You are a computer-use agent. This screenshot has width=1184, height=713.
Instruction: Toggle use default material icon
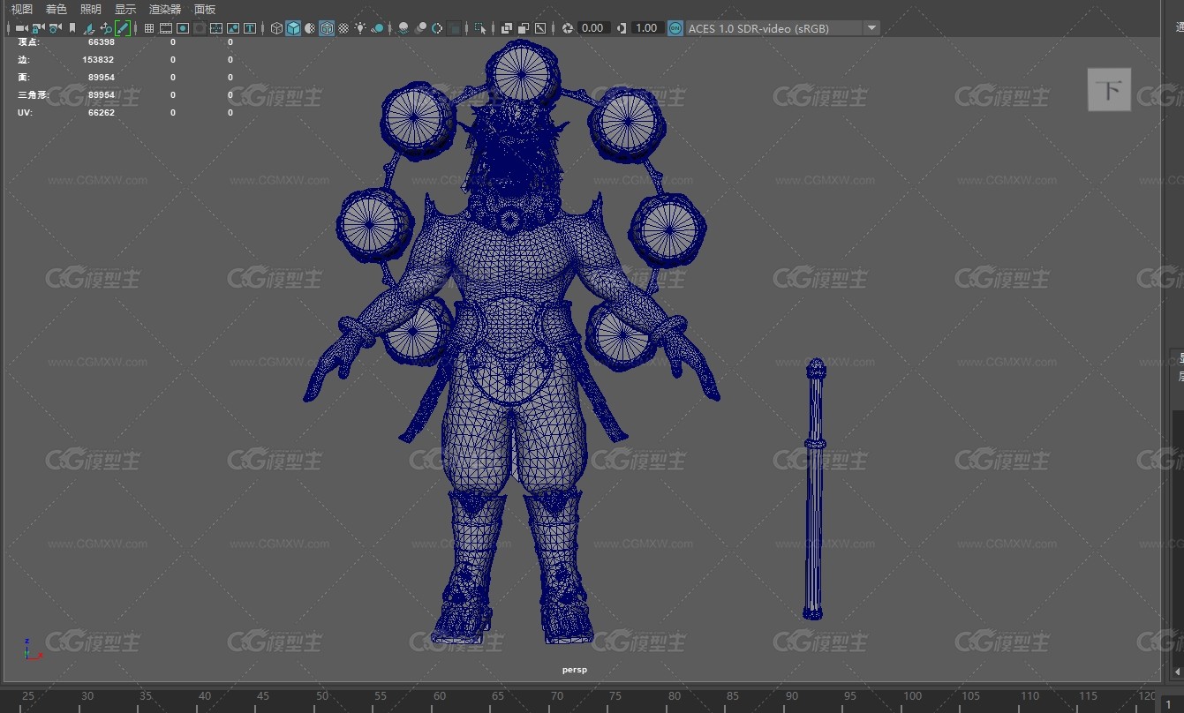coord(310,28)
